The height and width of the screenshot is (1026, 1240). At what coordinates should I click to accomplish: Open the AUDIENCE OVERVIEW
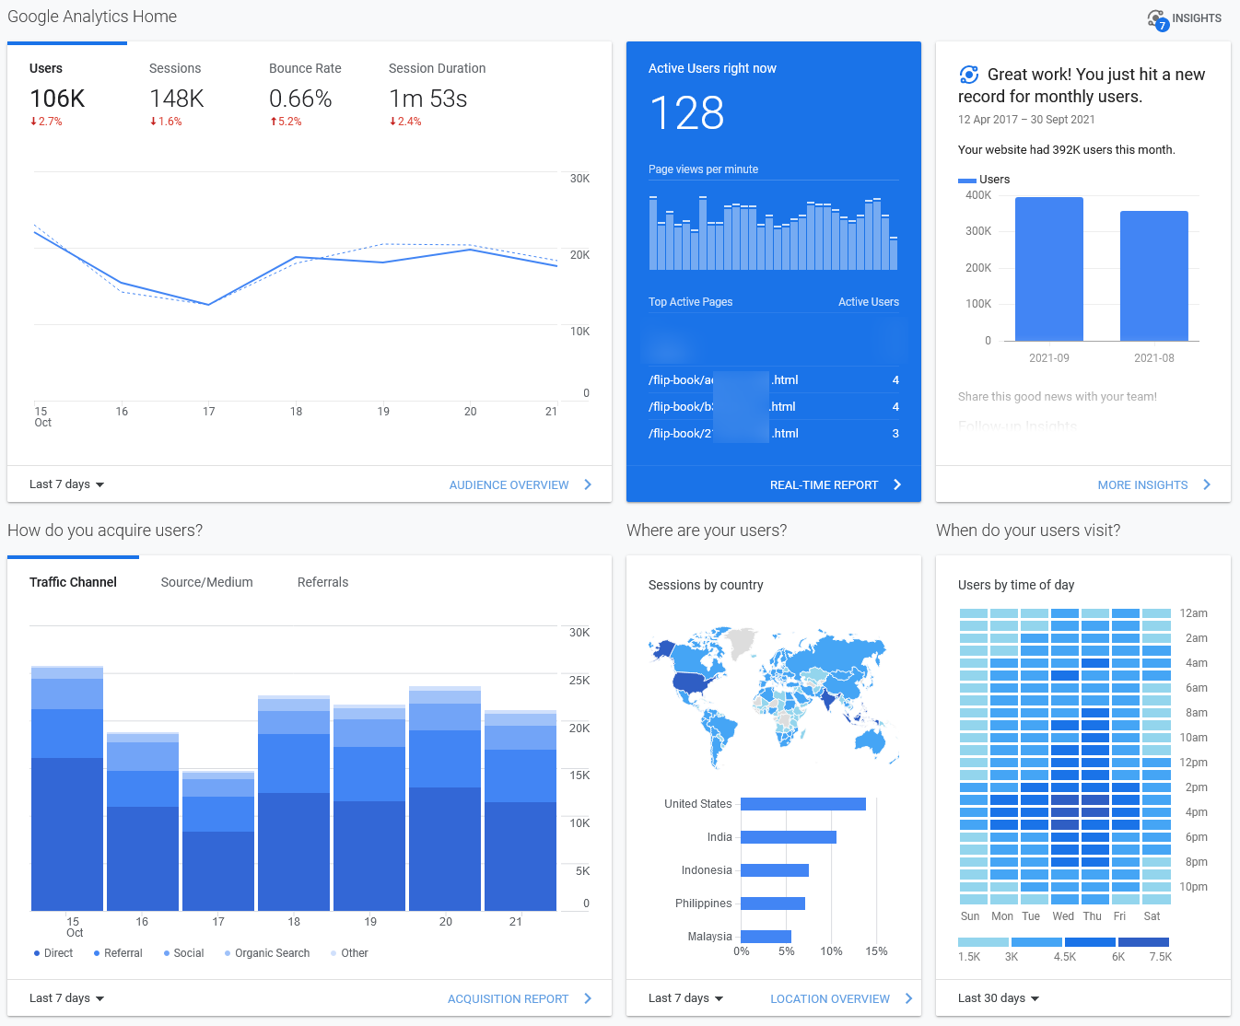[509, 484]
